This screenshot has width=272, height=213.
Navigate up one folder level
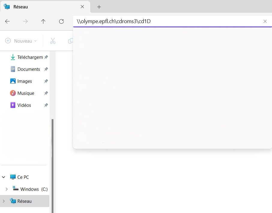coord(43,21)
